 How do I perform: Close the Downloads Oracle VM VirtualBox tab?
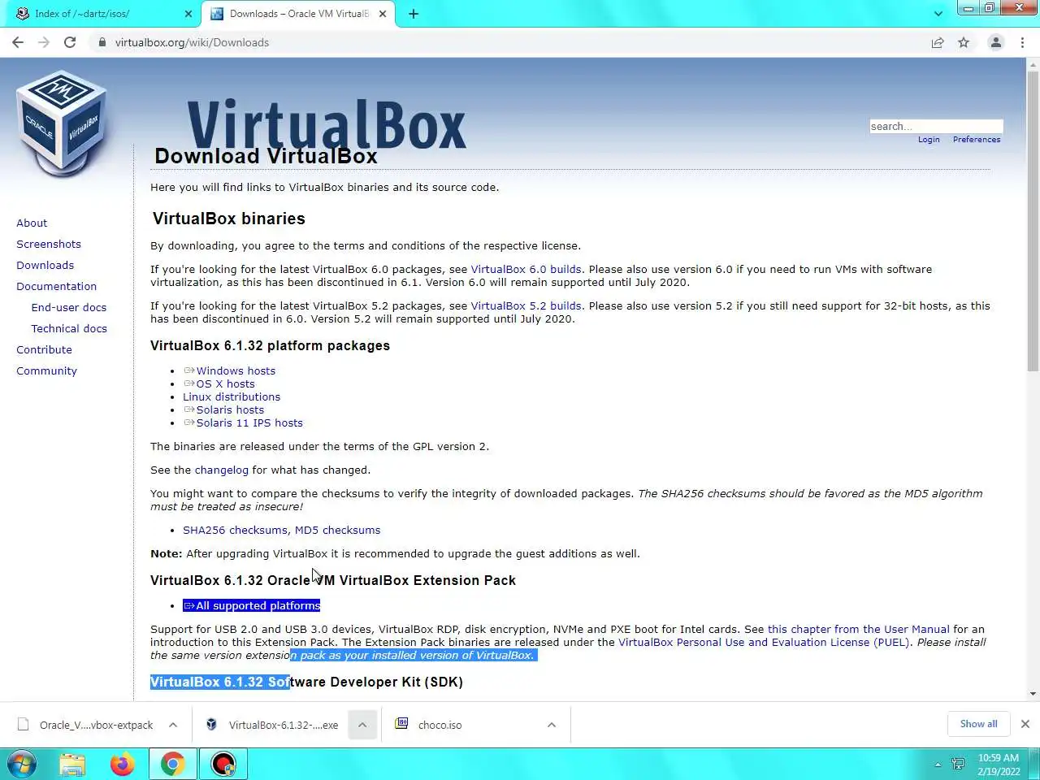(x=383, y=14)
